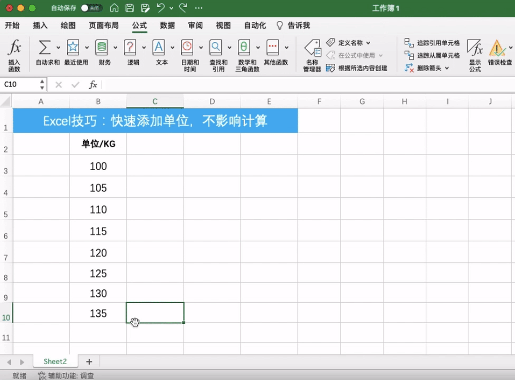The width and height of the screenshot is (515, 380).
Task: Open Date and Time (日期和时间) functions icon
Action: 187,47
